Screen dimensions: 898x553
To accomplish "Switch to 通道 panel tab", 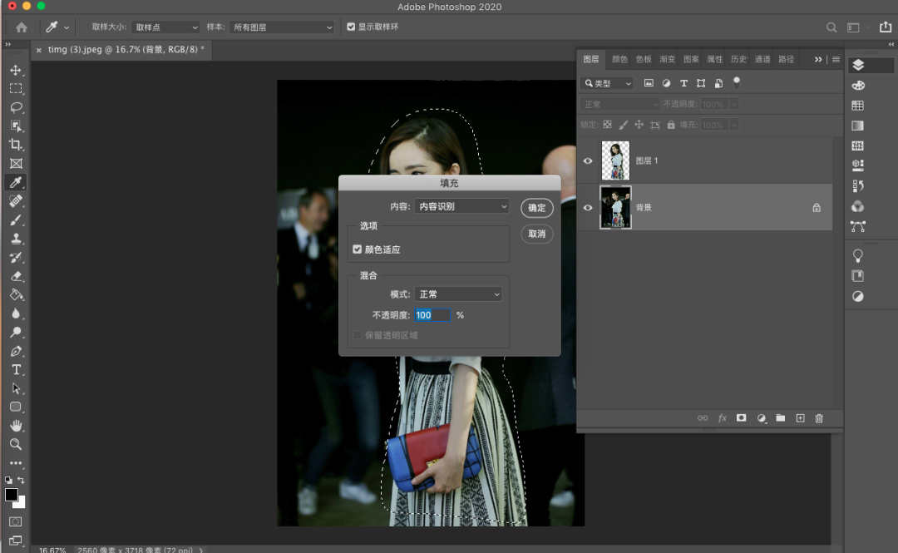I will click(762, 59).
